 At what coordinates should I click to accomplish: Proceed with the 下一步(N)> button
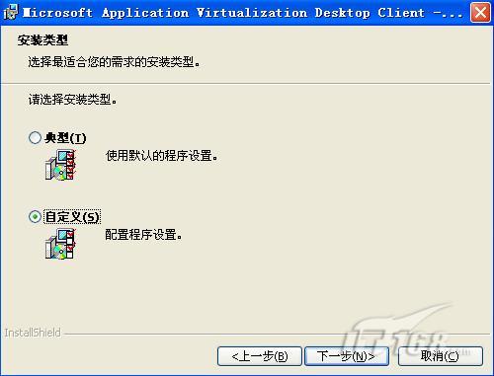pos(347,356)
